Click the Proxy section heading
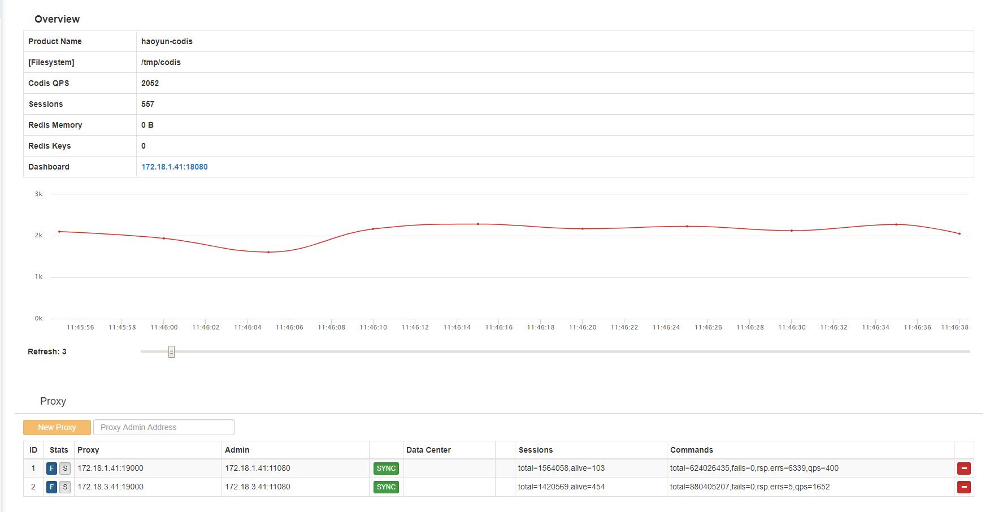The image size is (994, 512). coord(53,401)
